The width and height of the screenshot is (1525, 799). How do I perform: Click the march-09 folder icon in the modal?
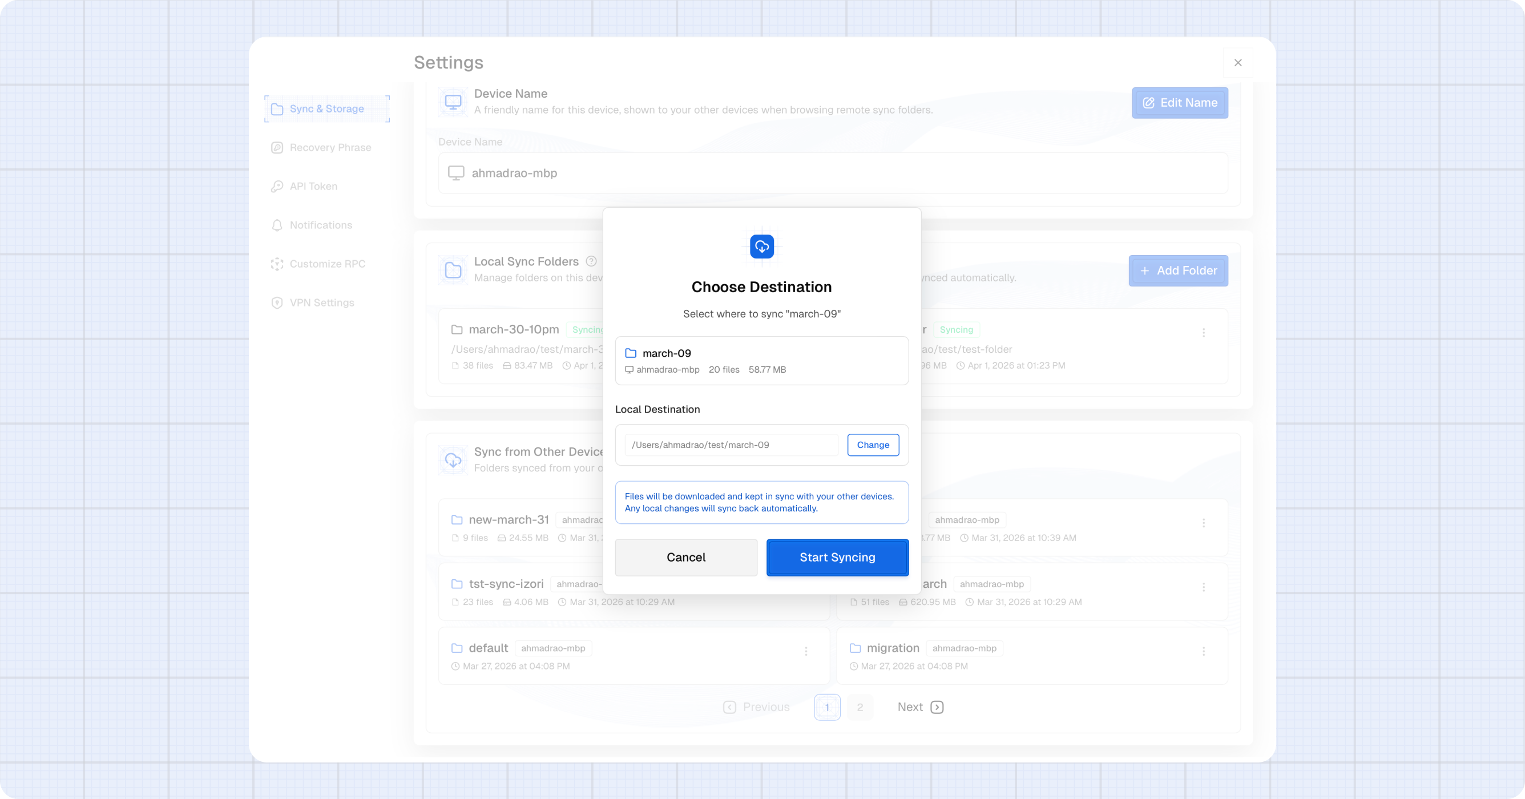(x=631, y=353)
